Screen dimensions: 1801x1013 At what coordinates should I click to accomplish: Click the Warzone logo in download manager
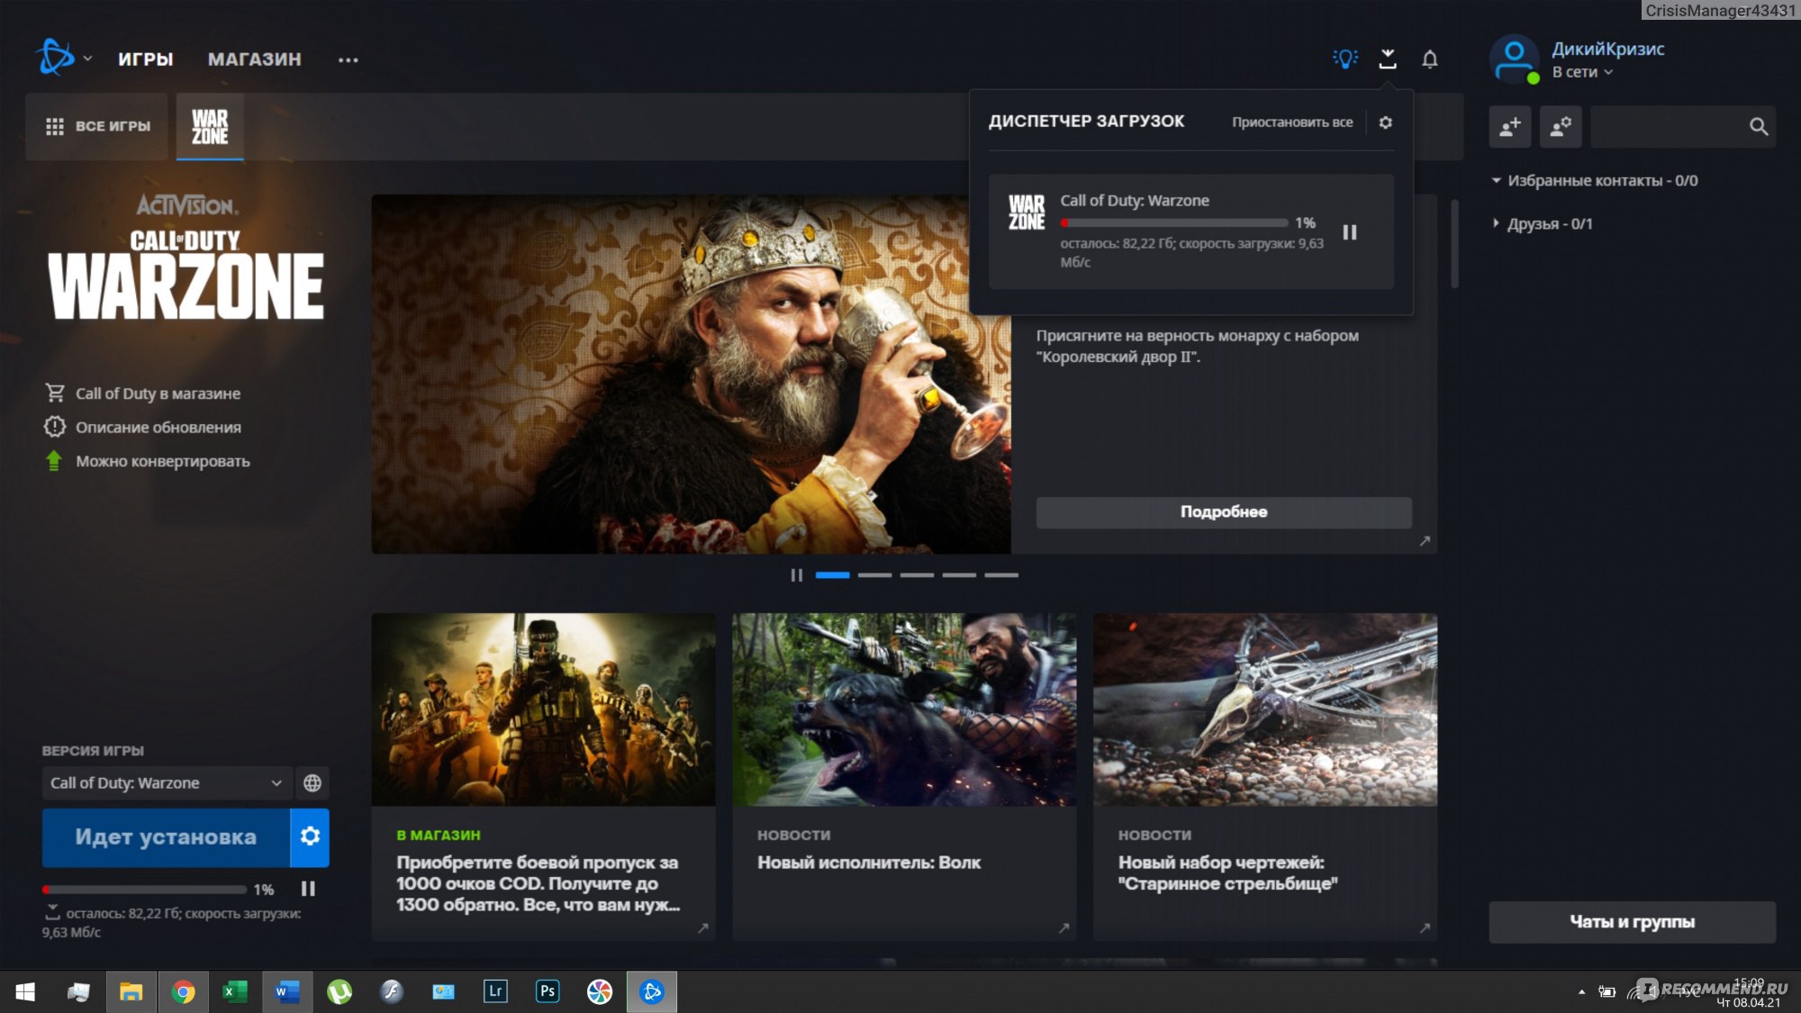(x=1027, y=213)
